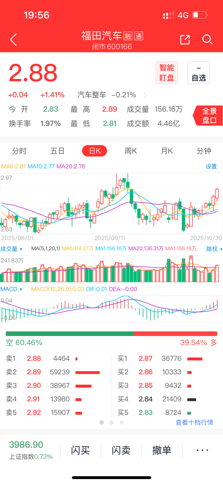This screenshot has height=484, width=223.
Task: Tap the battery status icon
Action: [x=200, y=15]
